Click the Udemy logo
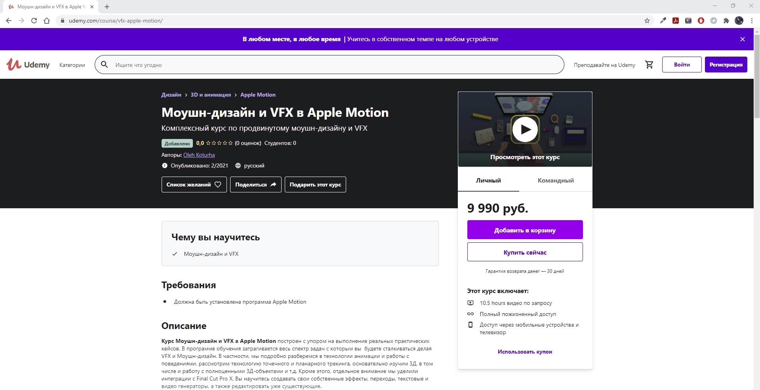Screen dimensions: 760x390 point(28,65)
